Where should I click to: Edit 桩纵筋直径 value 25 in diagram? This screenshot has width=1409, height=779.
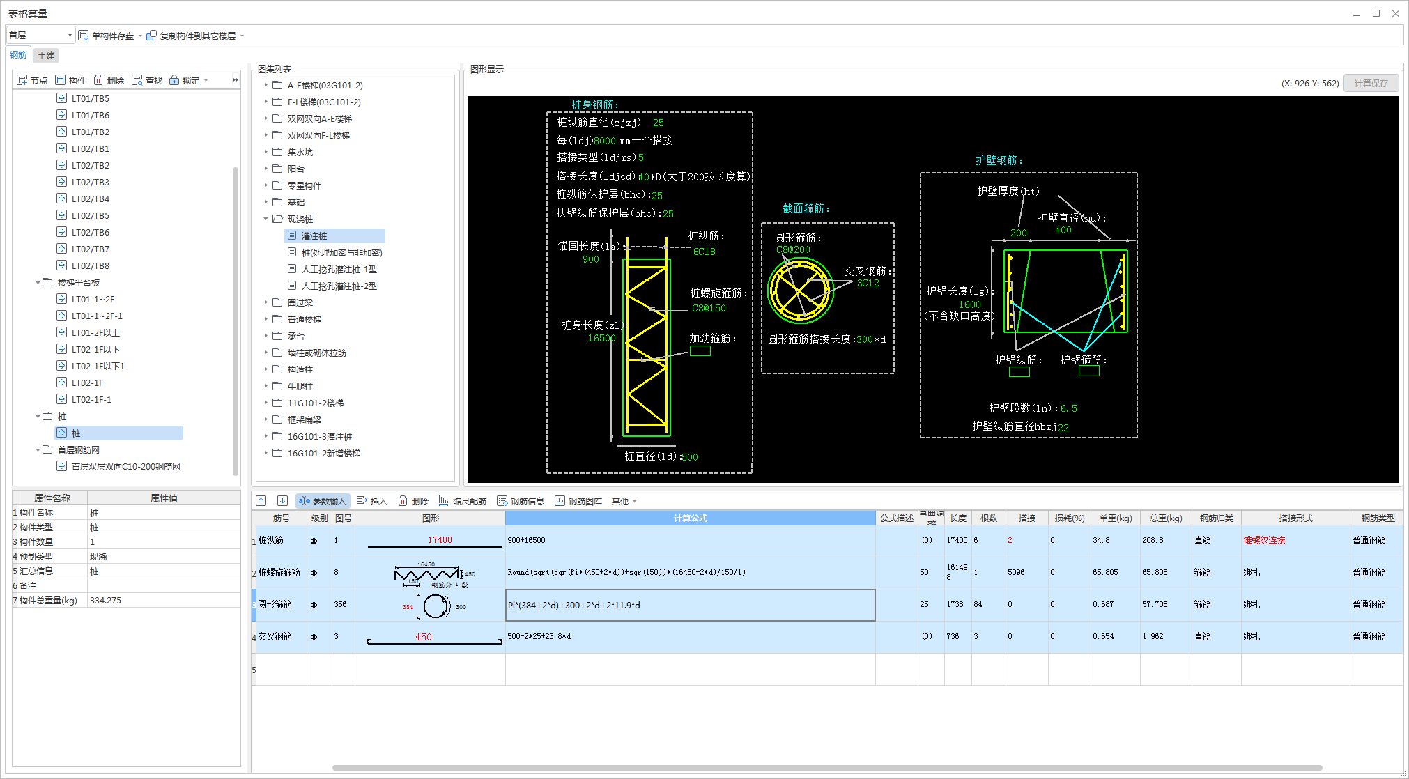(659, 123)
